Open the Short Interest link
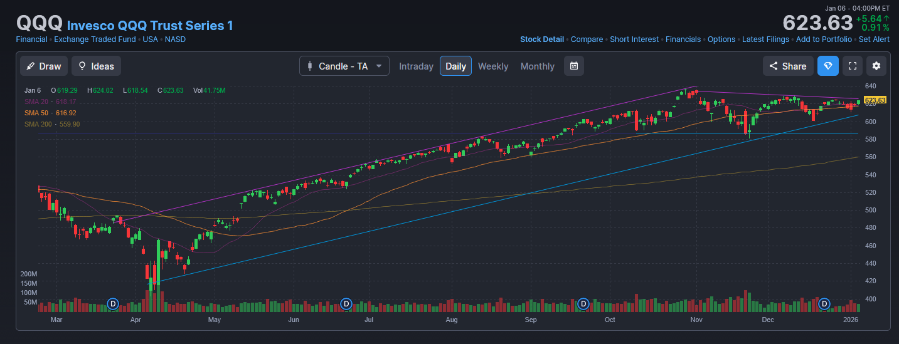 click(634, 39)
